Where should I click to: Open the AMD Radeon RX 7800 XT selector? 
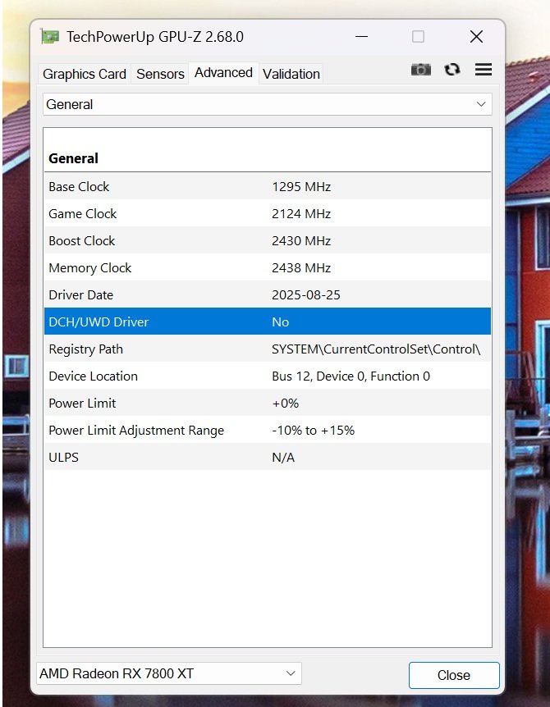pos(169,673)
